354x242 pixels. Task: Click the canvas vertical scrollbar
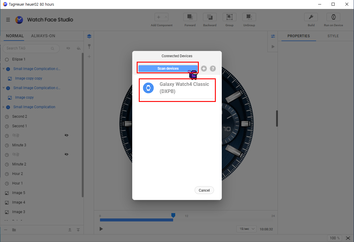[277, 119]
